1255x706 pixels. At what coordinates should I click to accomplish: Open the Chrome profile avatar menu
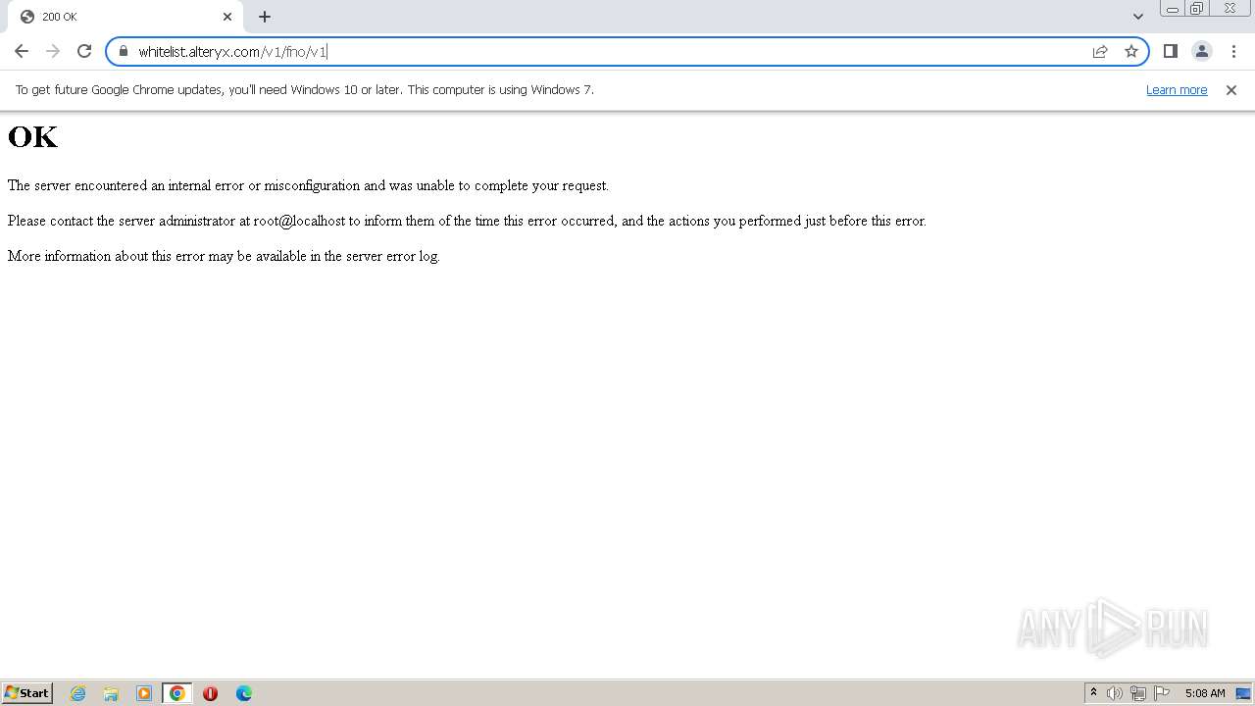coord(1202,51)
